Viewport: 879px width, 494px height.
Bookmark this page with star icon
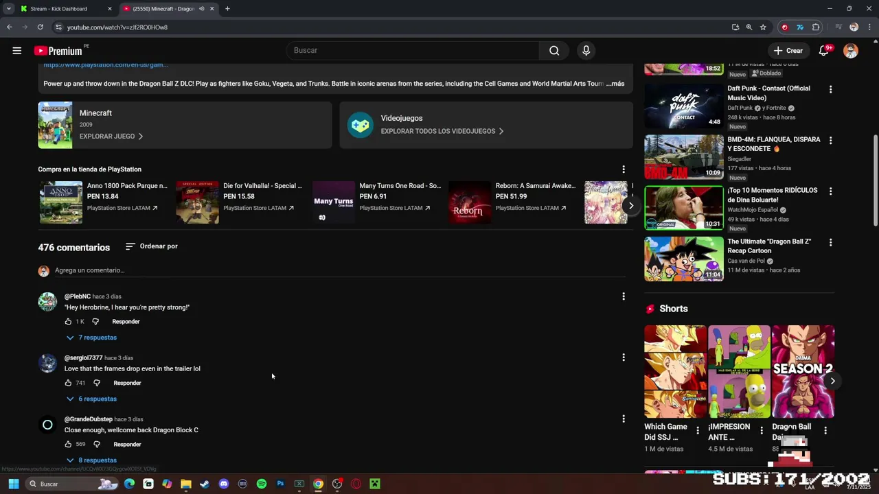pos(763,27)
